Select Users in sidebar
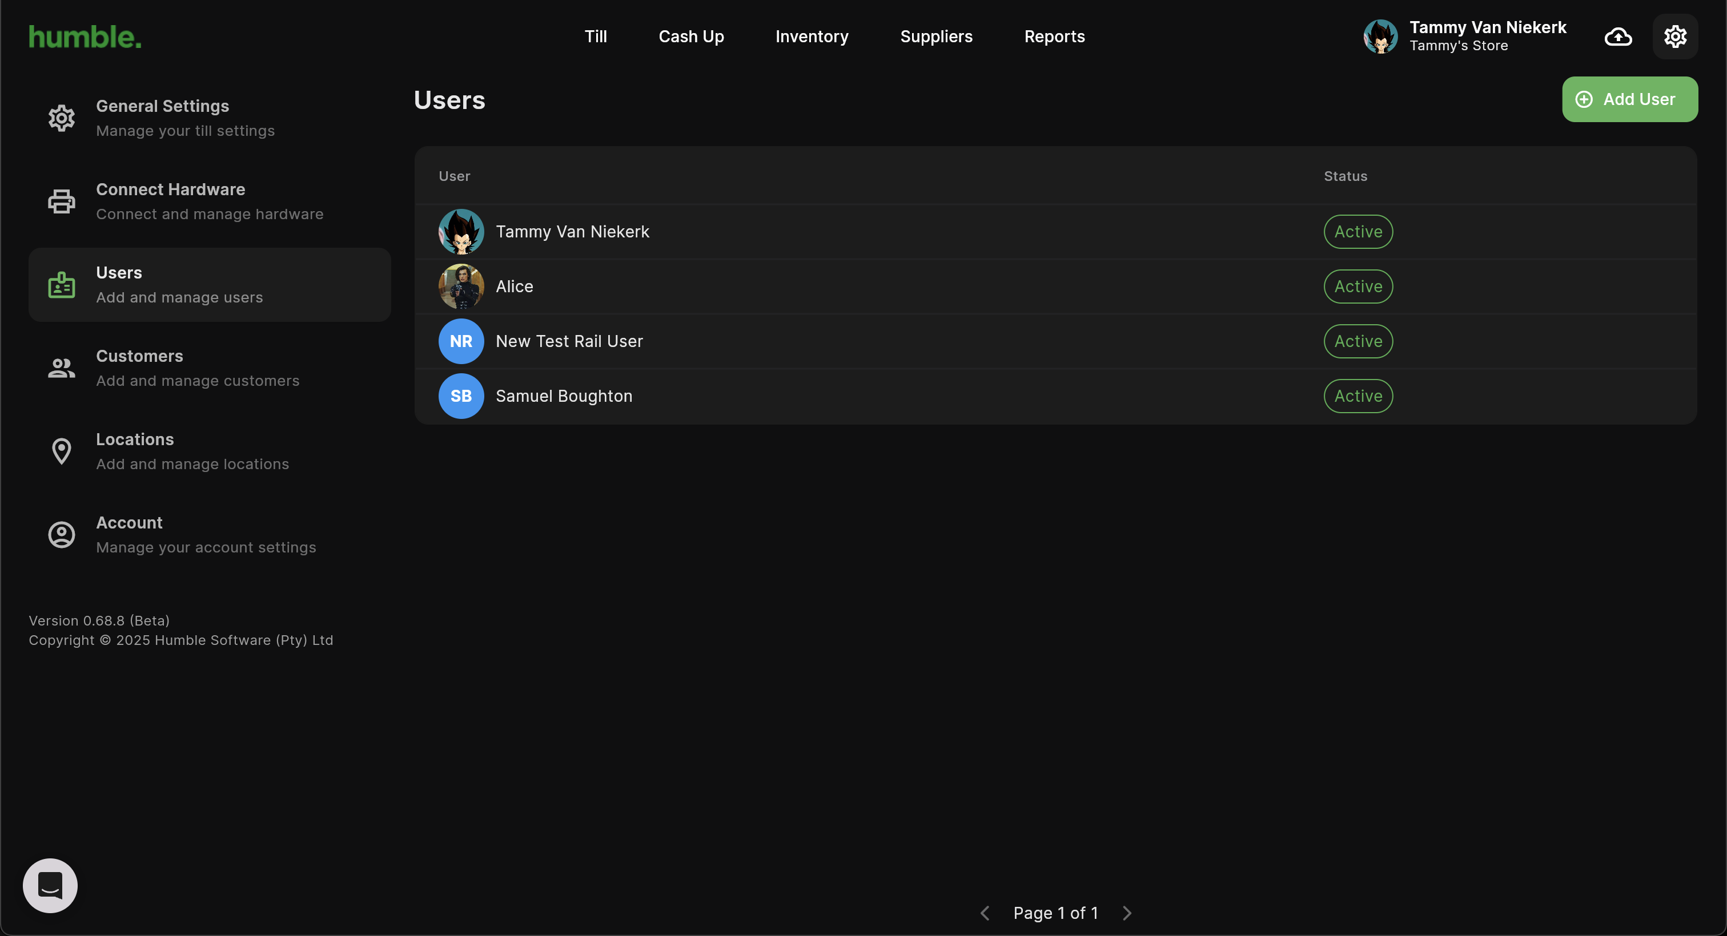1727x936 pixels. tap(210, 285)
